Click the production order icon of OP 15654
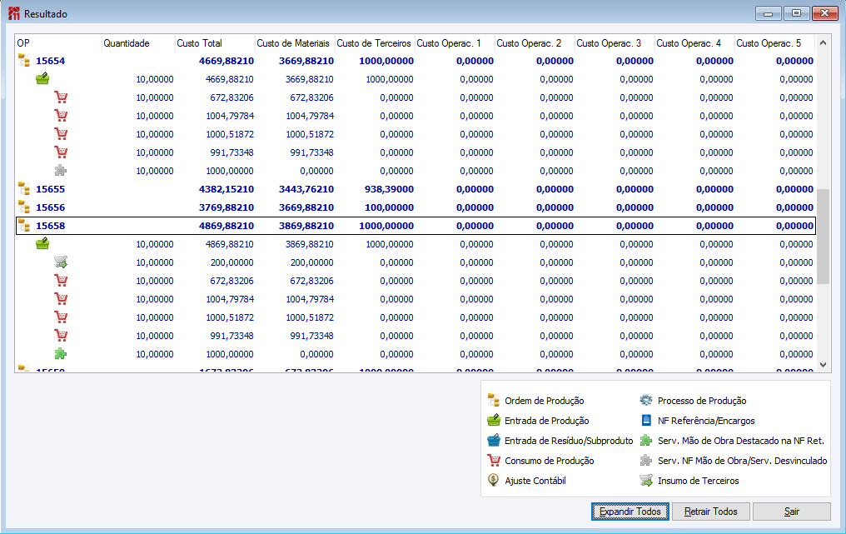 [x=24, y=61]
